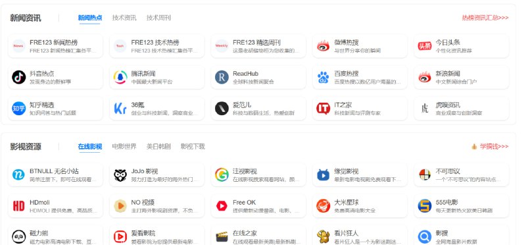
Task: Click the text 个性化资讯推荐
Action: pyautogui.click(x=454, y=51)
